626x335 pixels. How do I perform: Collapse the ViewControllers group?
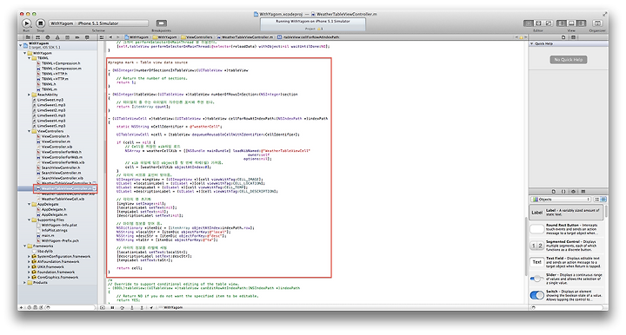coord(30,131)
